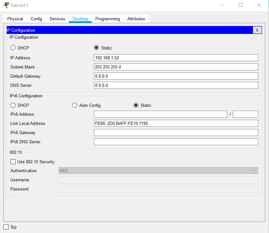Click the Subnet Mask field 255.255.255.0
269x233 pixels.
tap(176, 67)
